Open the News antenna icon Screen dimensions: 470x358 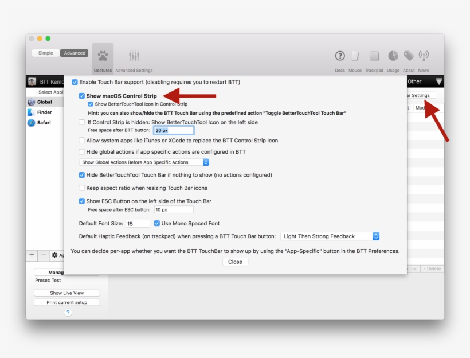tap(424, 56)
